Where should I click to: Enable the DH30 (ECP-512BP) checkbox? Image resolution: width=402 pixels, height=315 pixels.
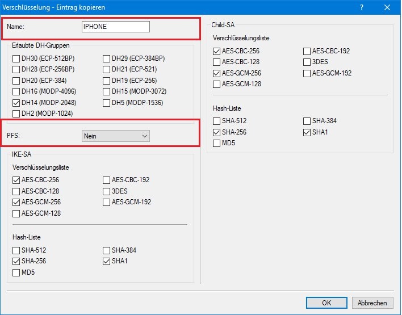pyautogui.click(x=16, y=58)
